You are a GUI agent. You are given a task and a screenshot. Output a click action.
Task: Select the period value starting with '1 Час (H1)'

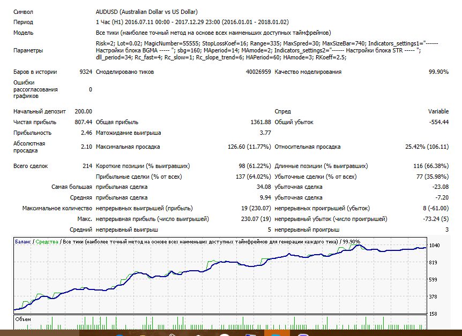click(x=192, y=22)
